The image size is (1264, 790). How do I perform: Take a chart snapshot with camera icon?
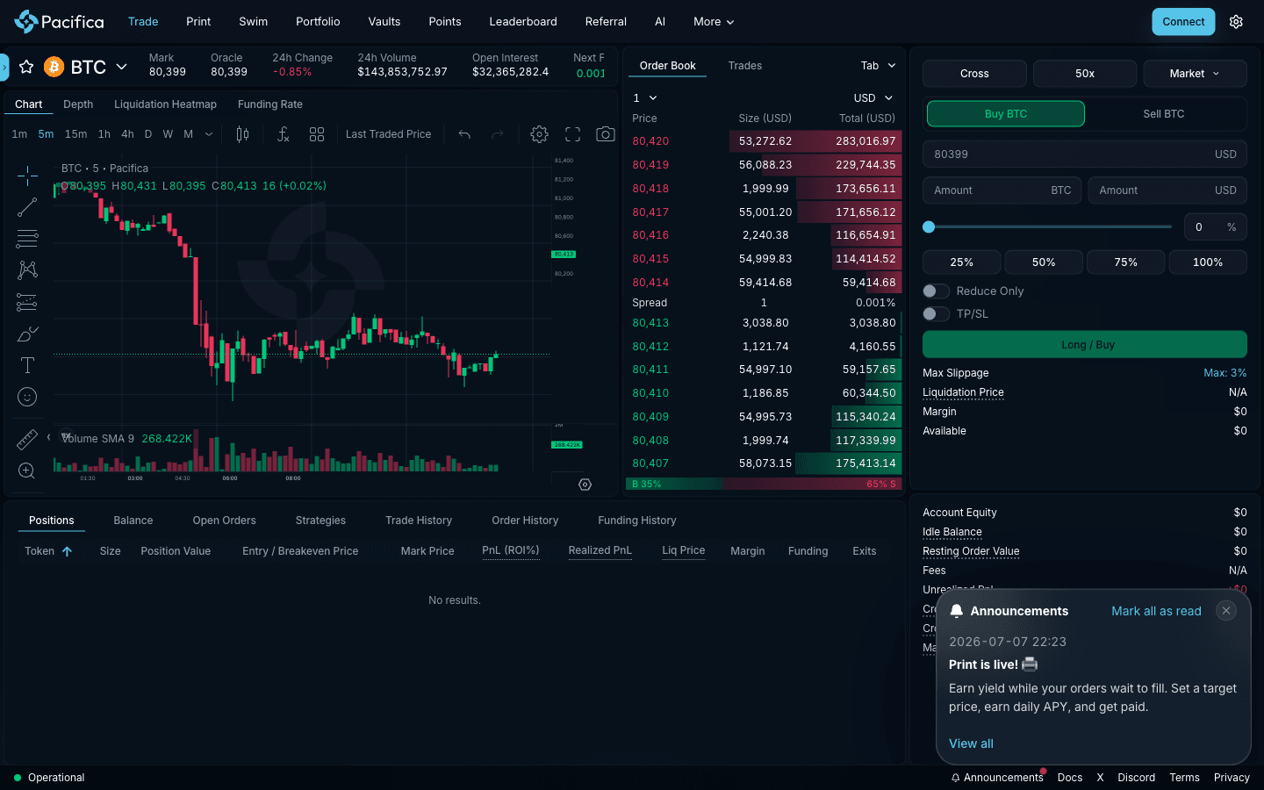pos(606,134)
